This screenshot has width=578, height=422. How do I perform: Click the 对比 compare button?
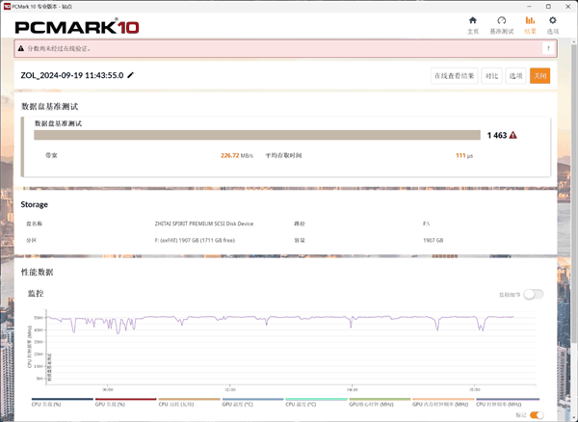tap(491, 76)
